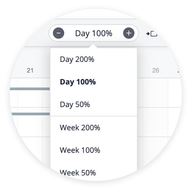Click date column header 26
The height and width of the screenshot is (191, 191).
[x=156, y=71]
